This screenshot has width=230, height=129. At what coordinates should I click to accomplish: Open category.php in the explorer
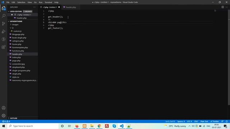(18, 41)
